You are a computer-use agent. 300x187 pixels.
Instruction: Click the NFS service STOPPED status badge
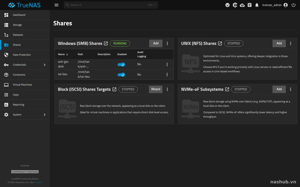click(234, 43)
